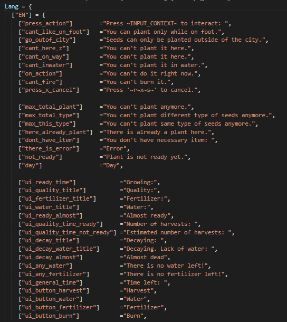Click the "ui_ready_time" key
Viewport: 287px width, 322px height.
(x=47, y=182)
